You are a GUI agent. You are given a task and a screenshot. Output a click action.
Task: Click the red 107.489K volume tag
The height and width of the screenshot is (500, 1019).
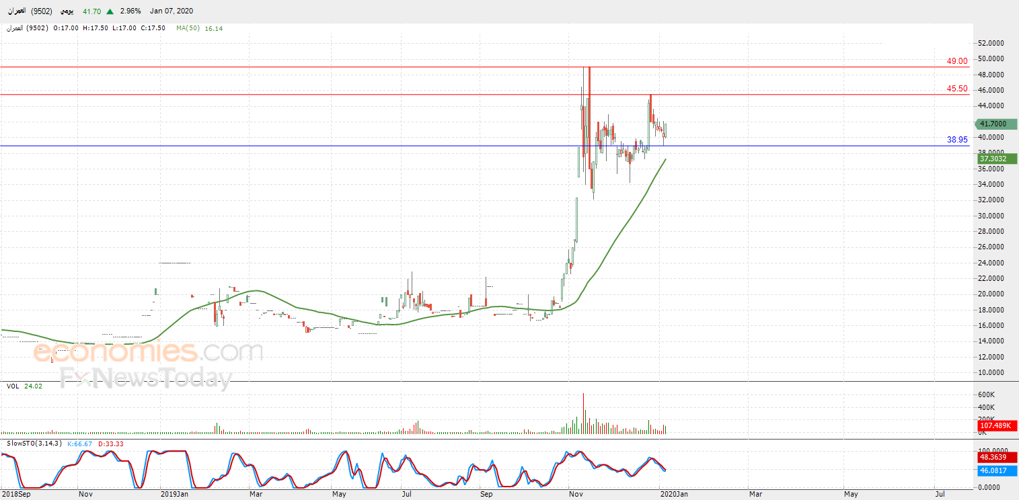997,425
